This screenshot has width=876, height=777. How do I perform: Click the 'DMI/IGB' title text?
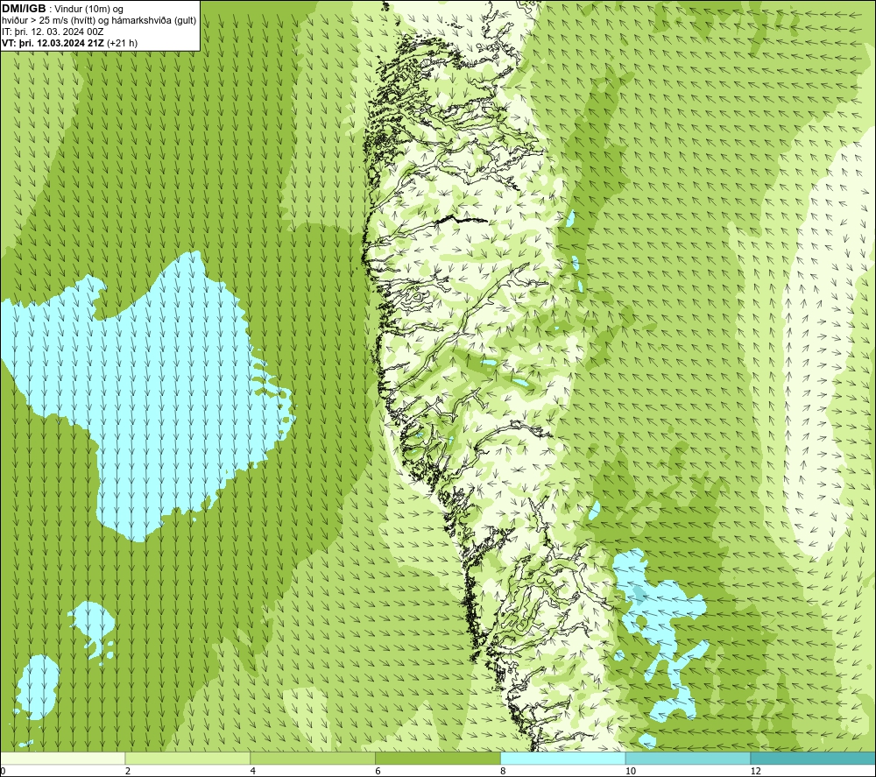point(24,9)
